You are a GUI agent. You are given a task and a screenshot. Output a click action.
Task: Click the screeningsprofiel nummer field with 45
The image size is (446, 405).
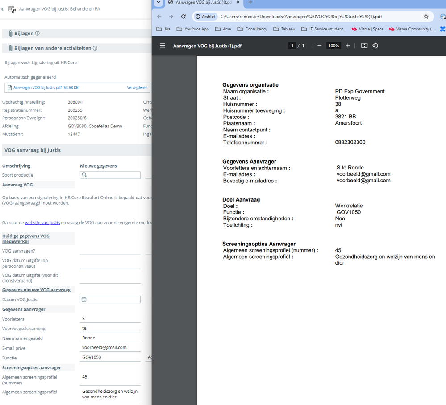tap(110, 380)
